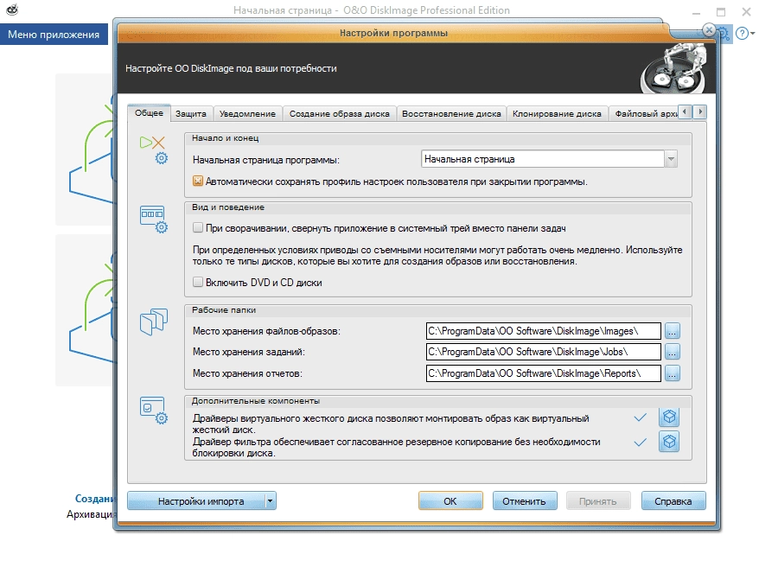This screenshot has width=759, height=567.
Task: Browse for reports storage location
Action: (x=672, y=373)
